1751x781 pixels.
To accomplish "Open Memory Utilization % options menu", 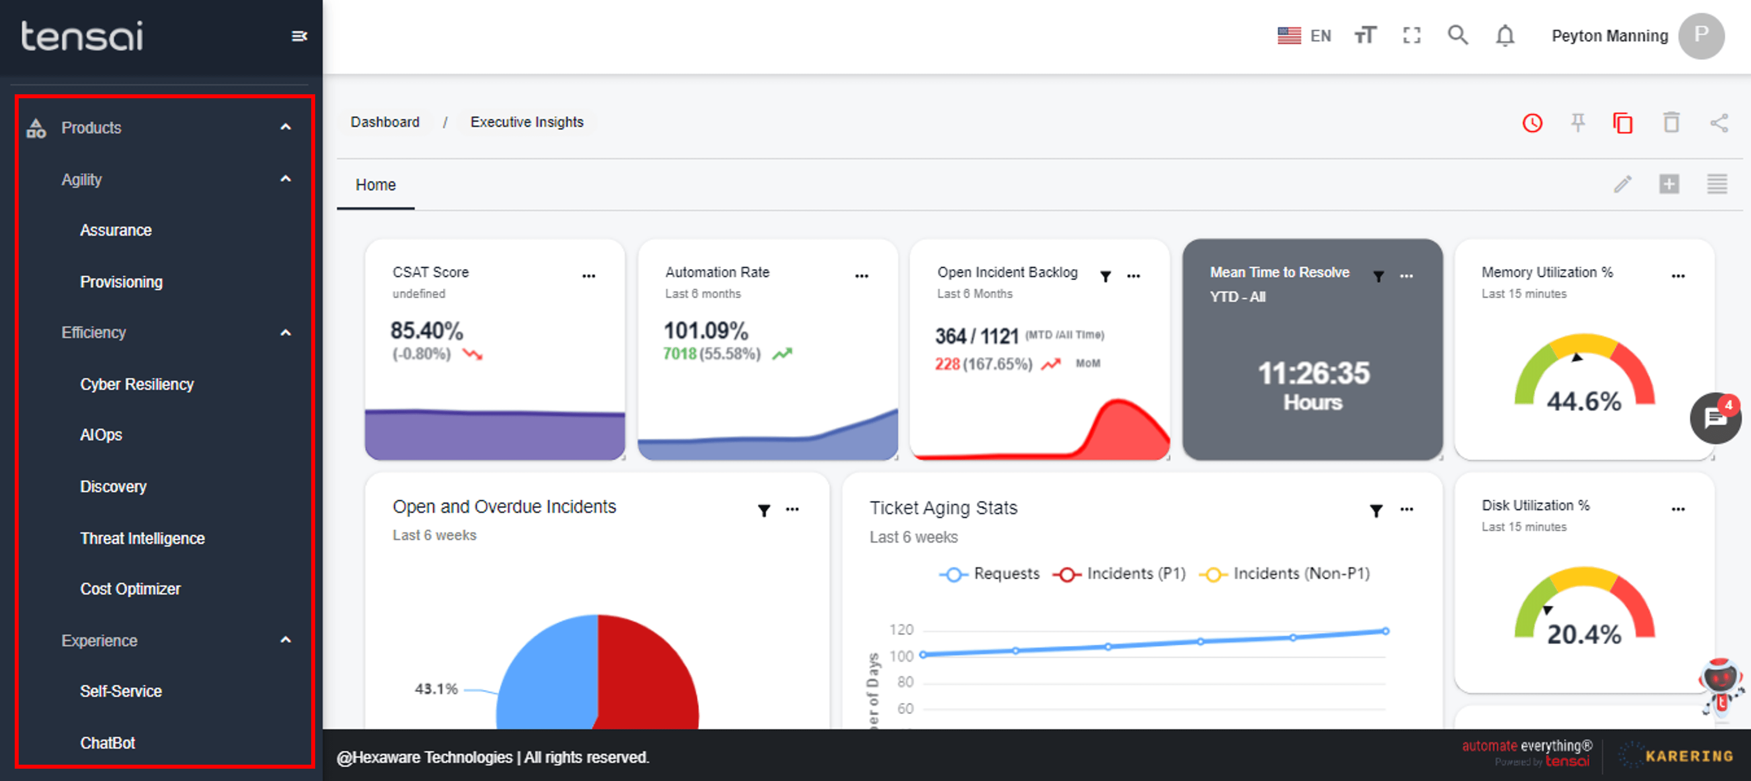I will pos(1678,276).
